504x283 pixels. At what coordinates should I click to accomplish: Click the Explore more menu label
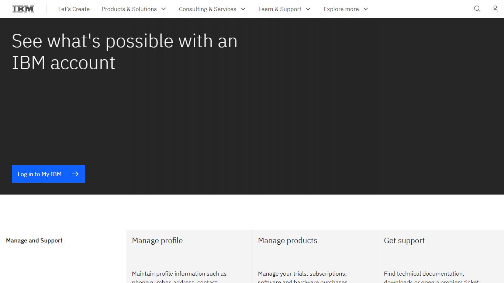point(341,9)
